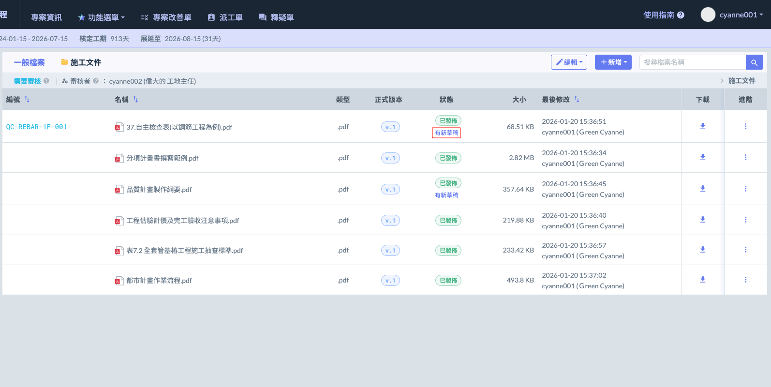
Task: Click the search magnifier button
Action: coord(754,62)
